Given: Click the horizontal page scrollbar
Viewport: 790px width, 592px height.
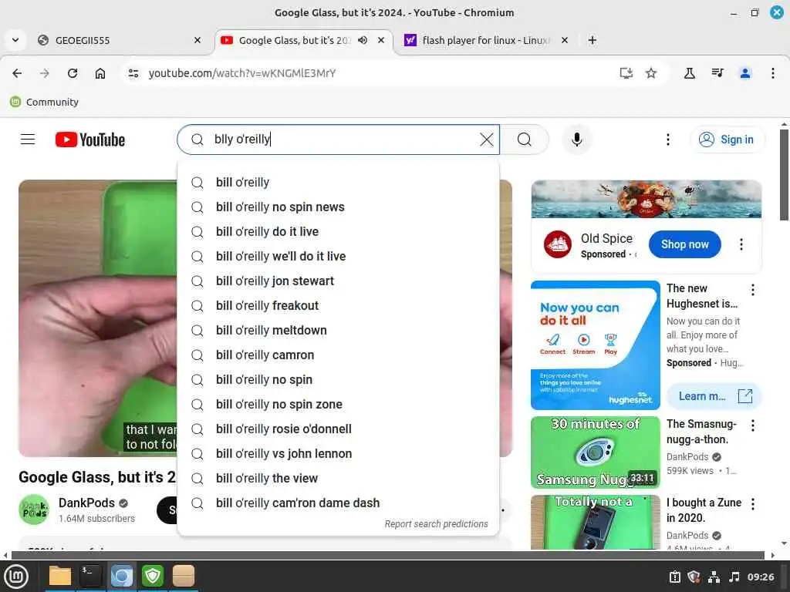Looking at the screenshot, I should [x=387, y=555].
